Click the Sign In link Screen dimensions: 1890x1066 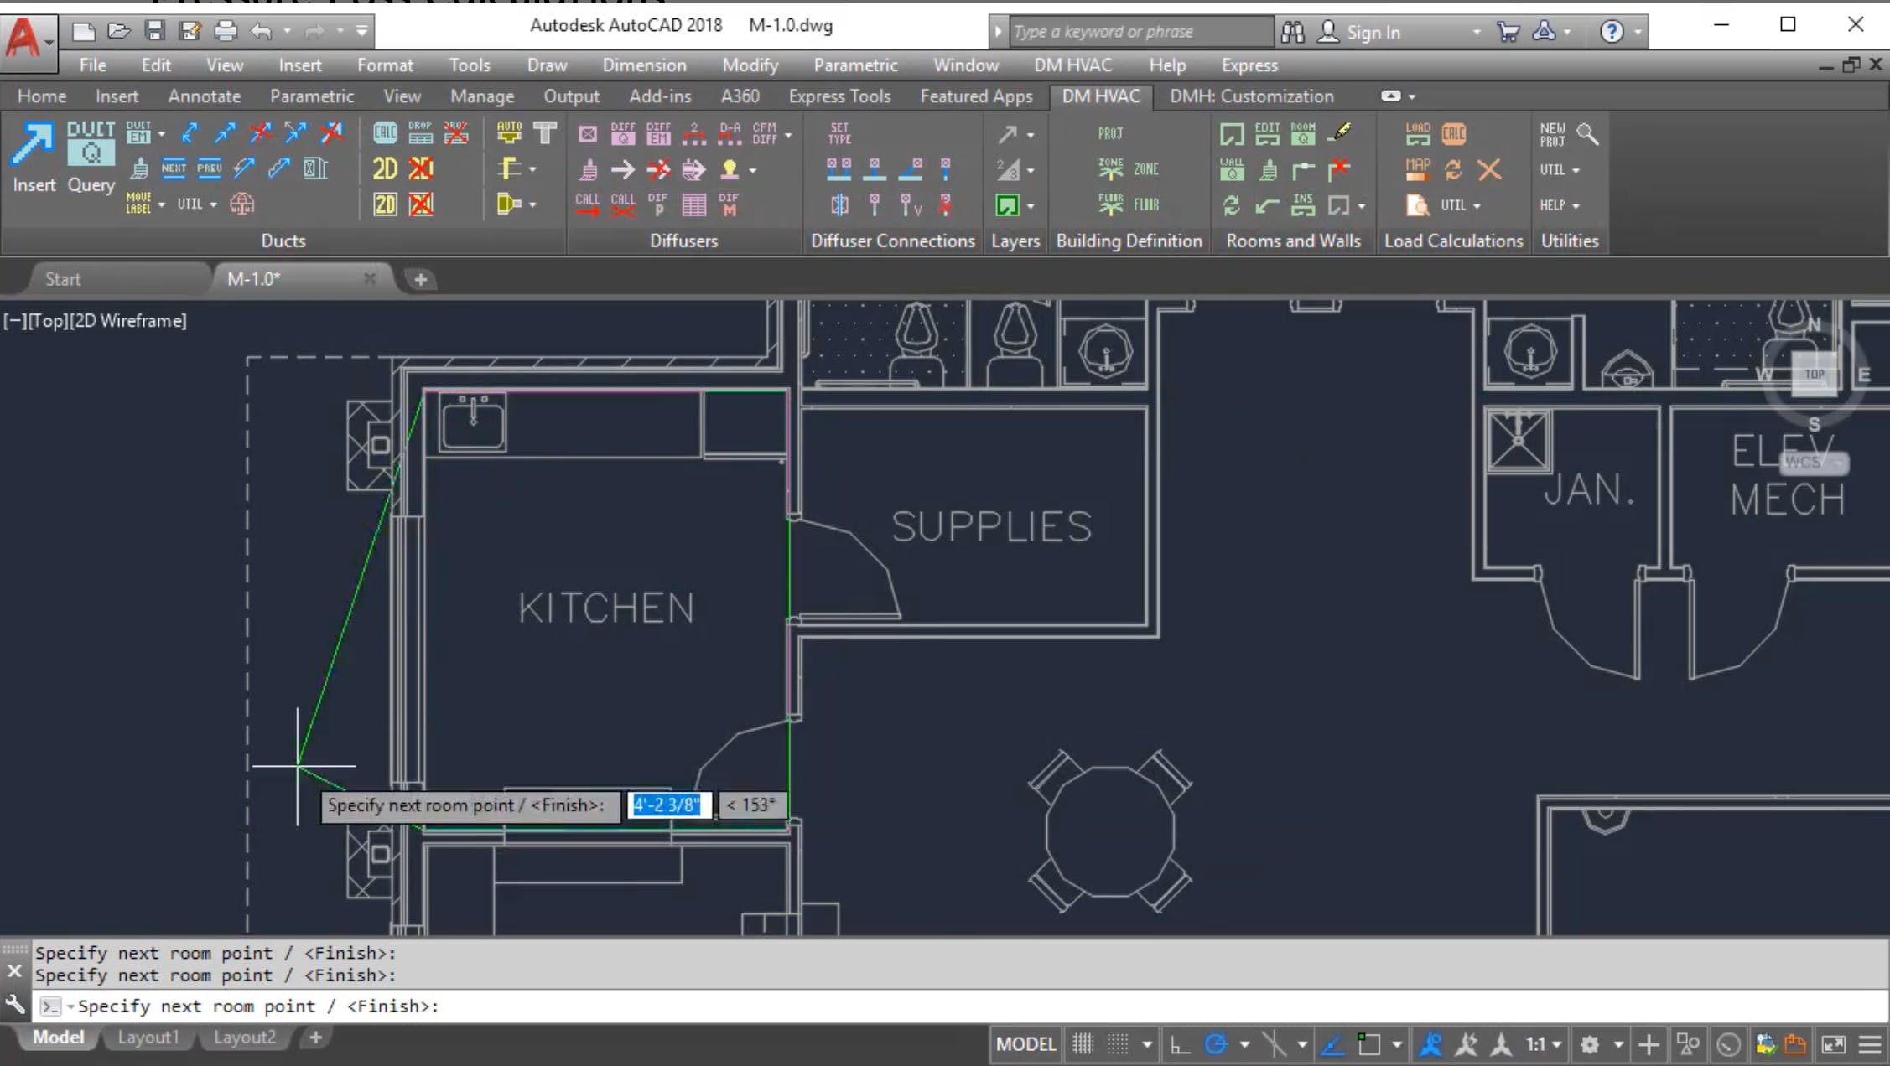(x=1373, y=32)
